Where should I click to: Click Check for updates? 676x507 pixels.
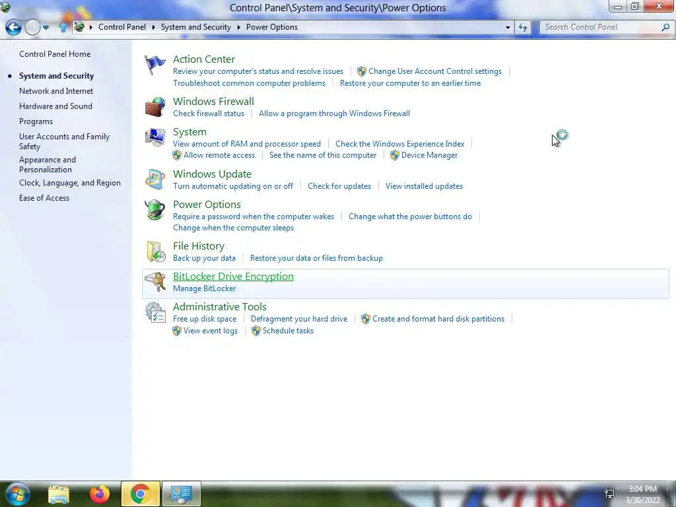click(339, 186)
